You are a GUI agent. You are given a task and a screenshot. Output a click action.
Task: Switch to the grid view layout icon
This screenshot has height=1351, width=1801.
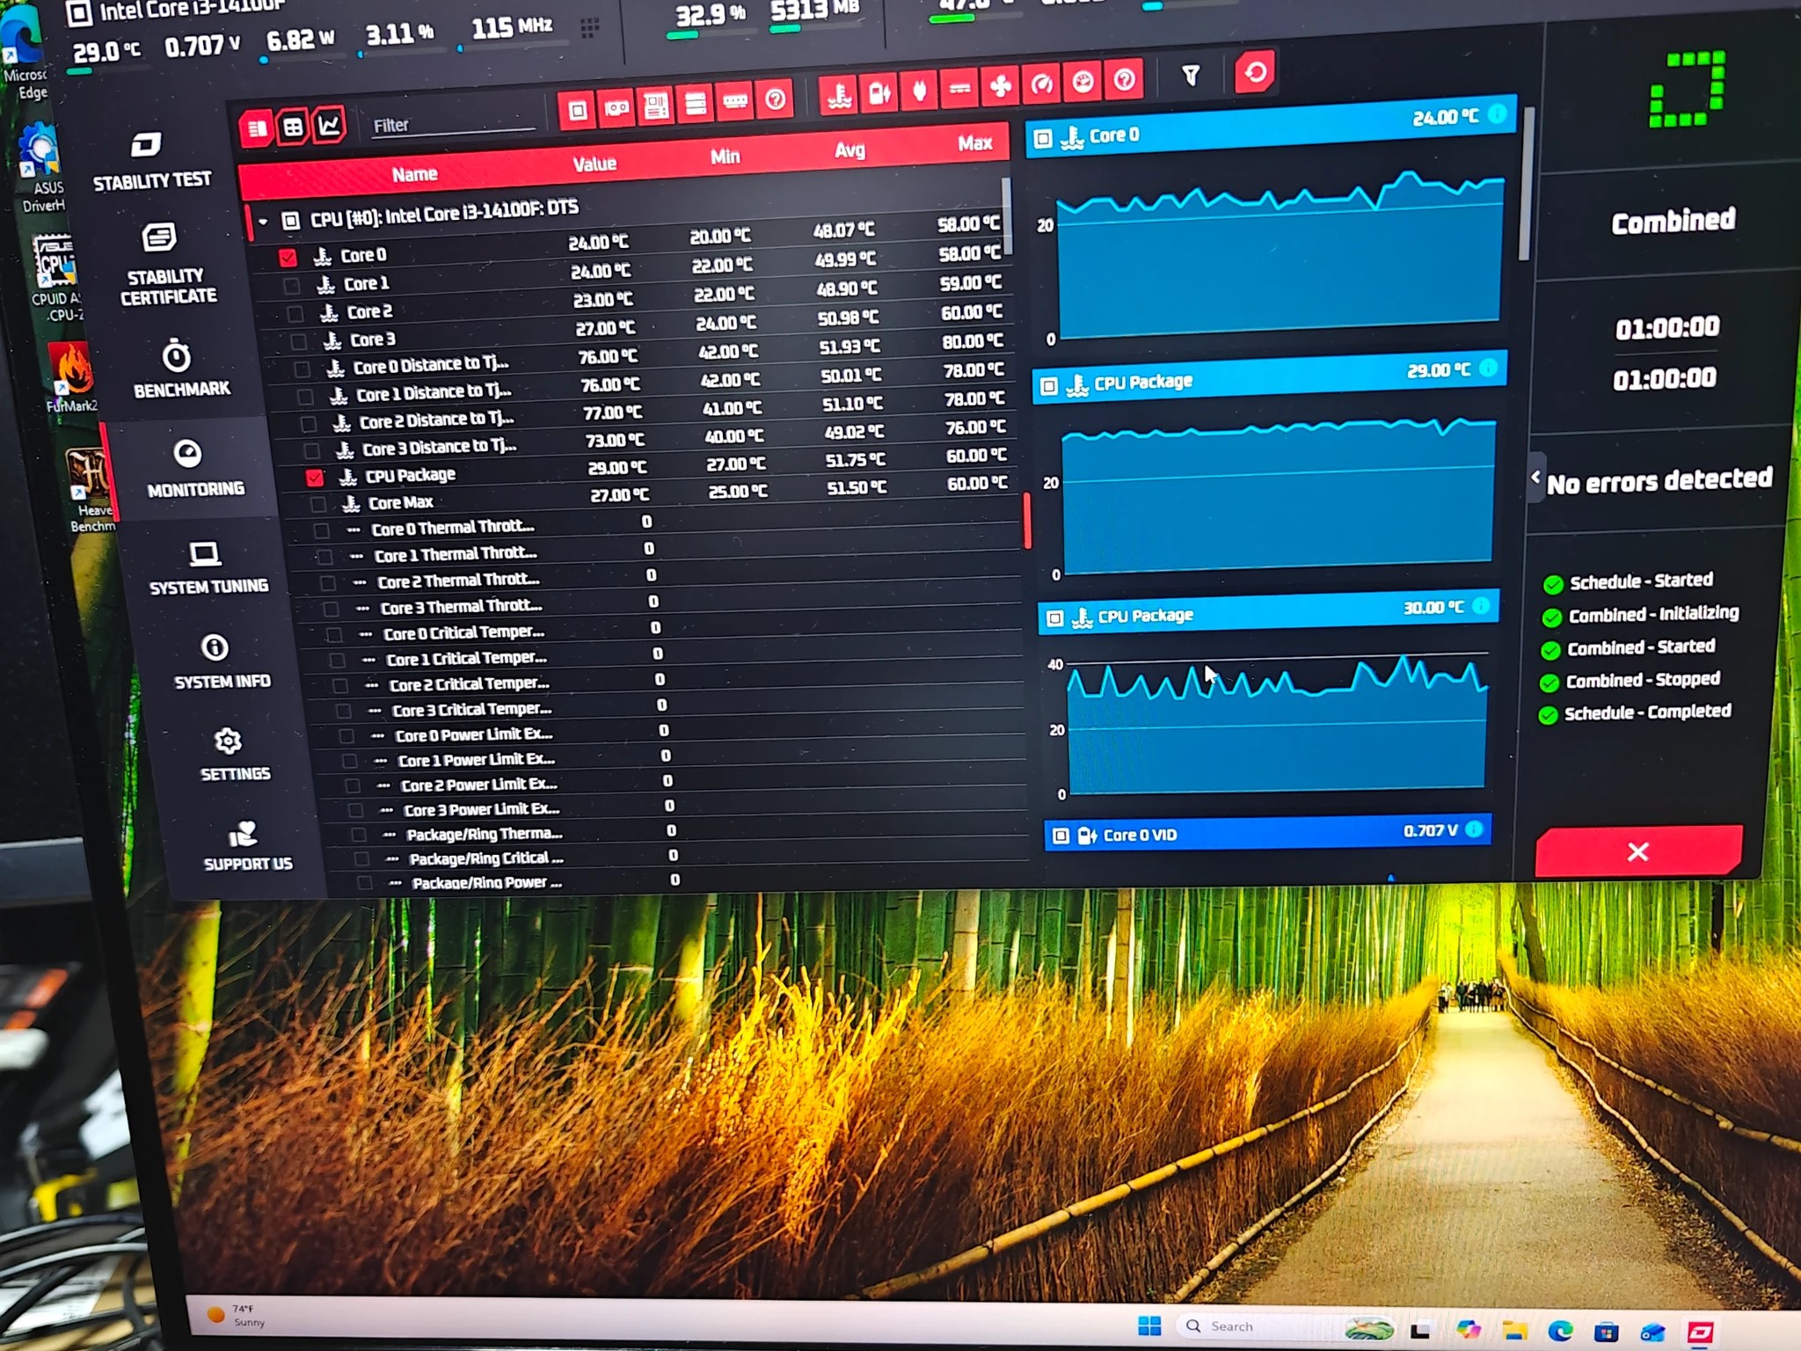[x=293, y=127]
